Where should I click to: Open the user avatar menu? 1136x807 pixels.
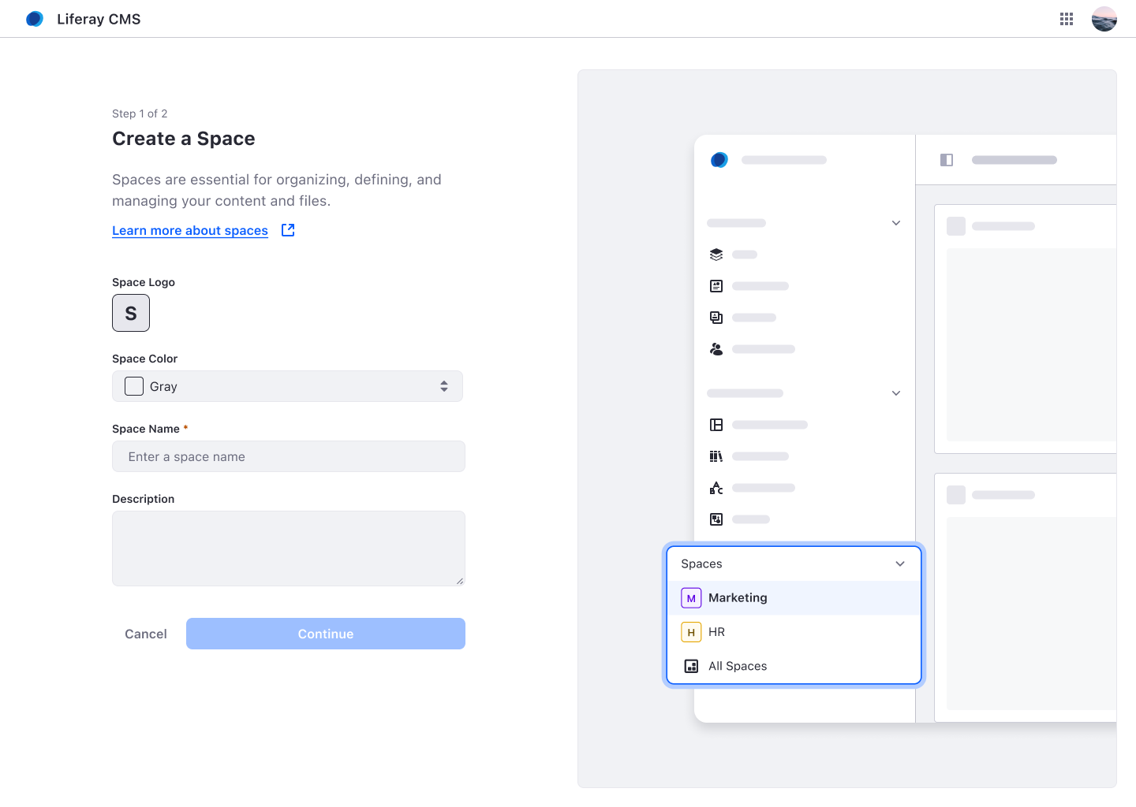(x=1104, y=19)
